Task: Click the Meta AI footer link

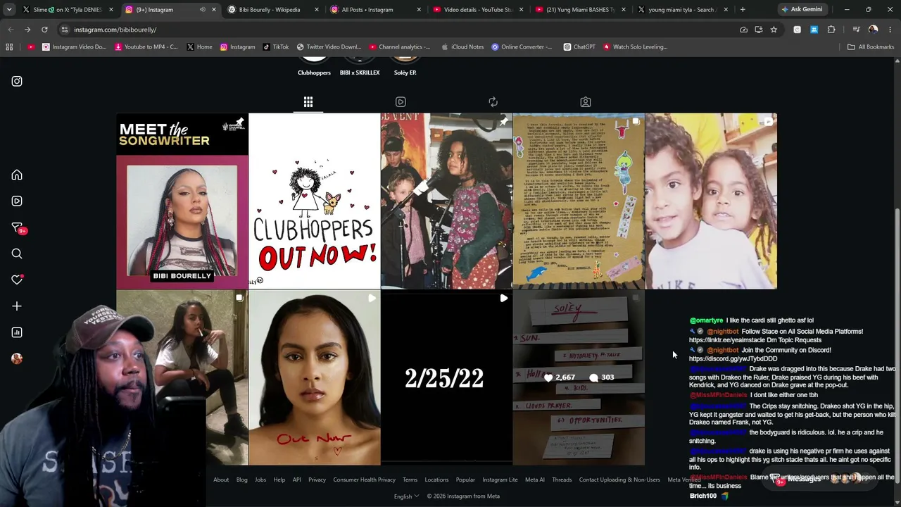Action: tap(534, 480)
